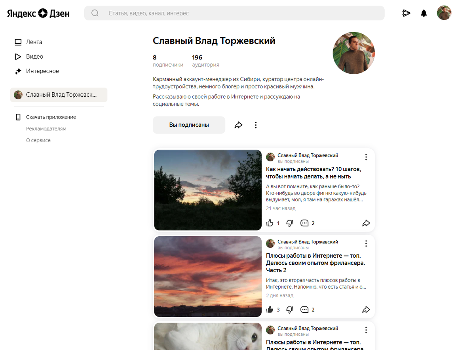
Task: Toggle like on the 'Часть 2' article
Action: (270, 310)
